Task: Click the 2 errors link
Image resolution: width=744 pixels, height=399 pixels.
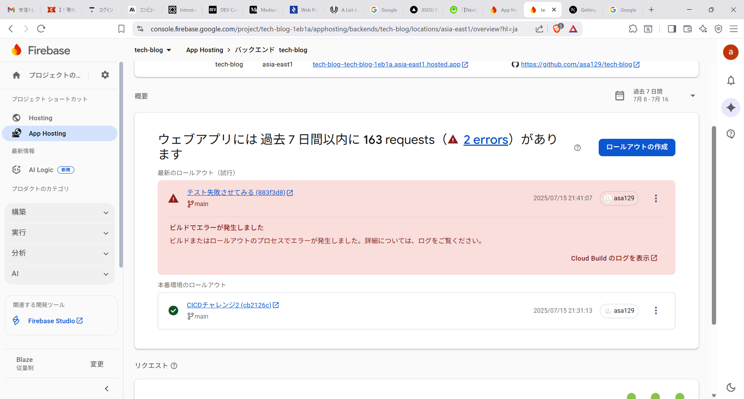Action: tap(486, 140)
